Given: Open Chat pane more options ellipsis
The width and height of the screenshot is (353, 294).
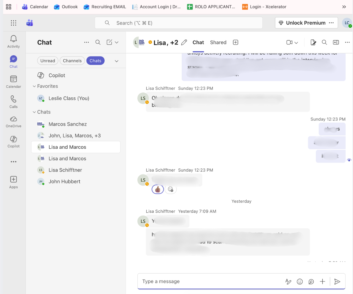Looking at the screenshot, I should pyautogui.click(x=86, y=42).
